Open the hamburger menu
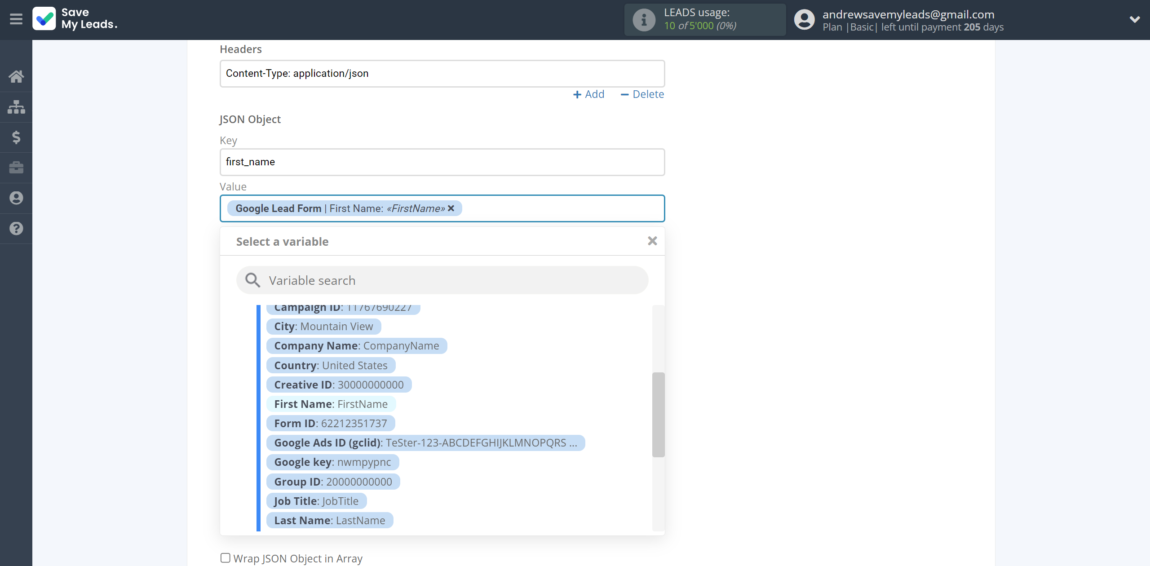This screenshot has height=566, width=1150. [x=16, y=19]
